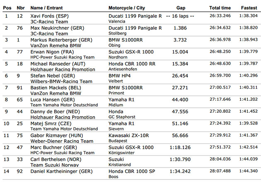Click fastest lap 1:44.039
This screenshot has width=261, height=182.
[x=249, y=159]
